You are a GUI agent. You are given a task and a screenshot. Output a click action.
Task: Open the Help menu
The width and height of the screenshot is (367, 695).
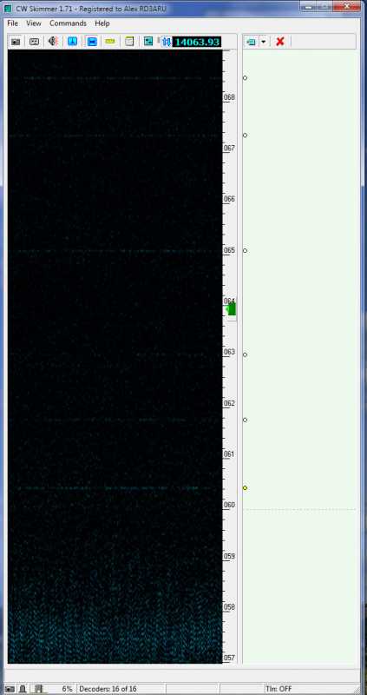[102, 23]
